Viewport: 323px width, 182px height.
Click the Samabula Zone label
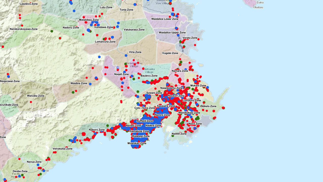tap(140, 131)
